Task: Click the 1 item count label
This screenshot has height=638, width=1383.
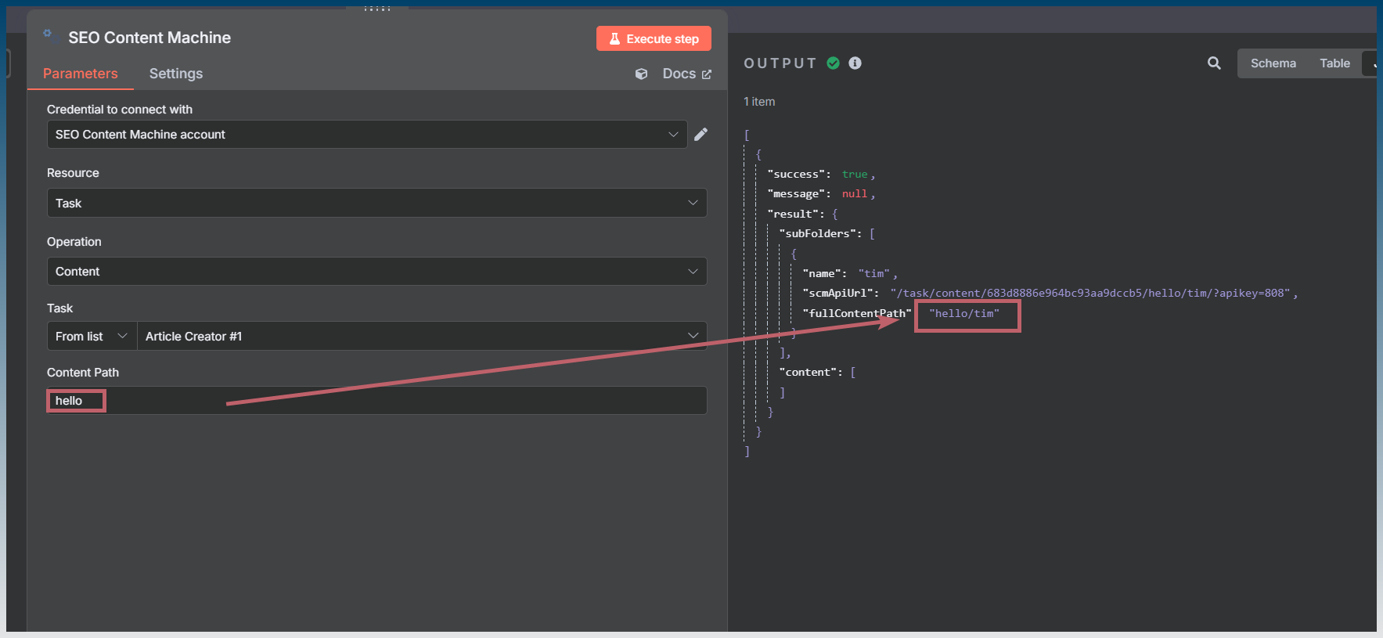Action: point(759,102)
